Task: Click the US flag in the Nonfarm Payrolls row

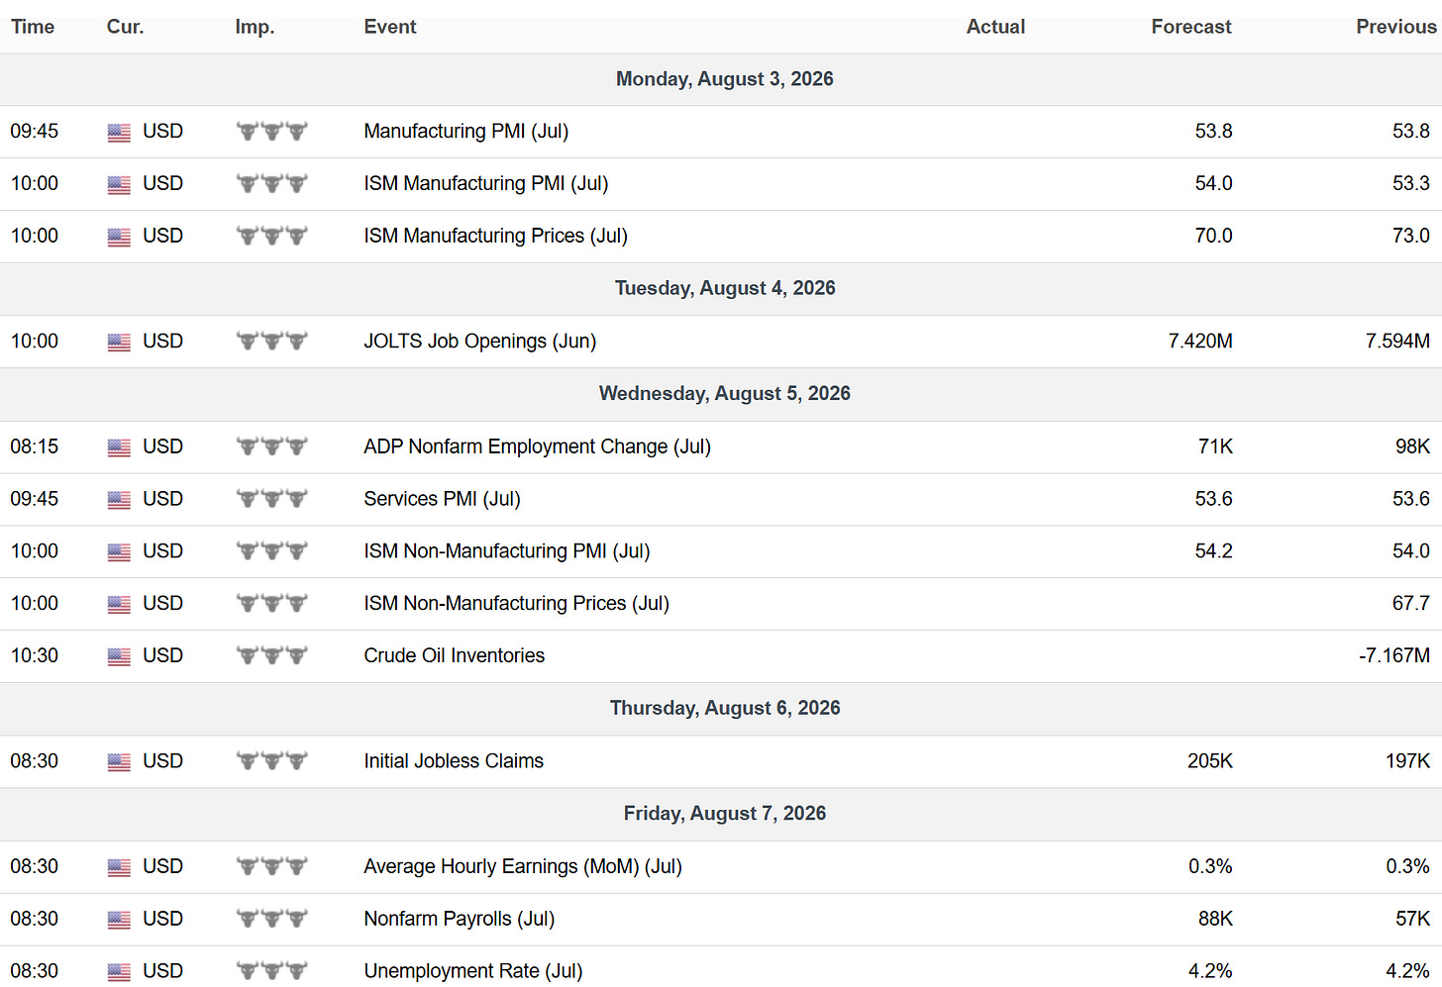Action: [x=119, y=920]
